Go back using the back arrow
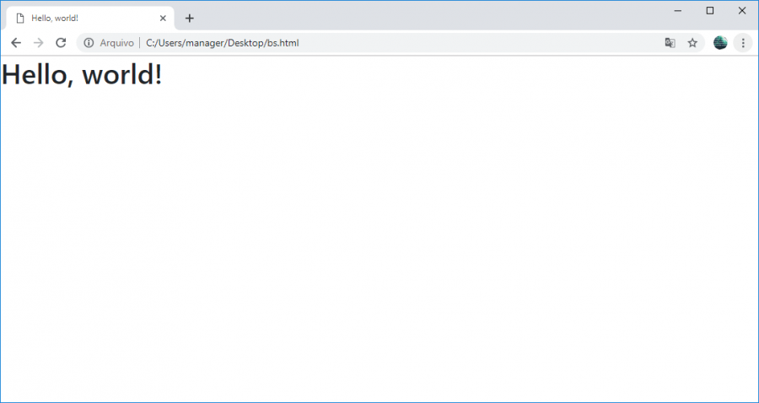This screenshot has height=403, width=759. pyautogui.click(x=16, y=43)
